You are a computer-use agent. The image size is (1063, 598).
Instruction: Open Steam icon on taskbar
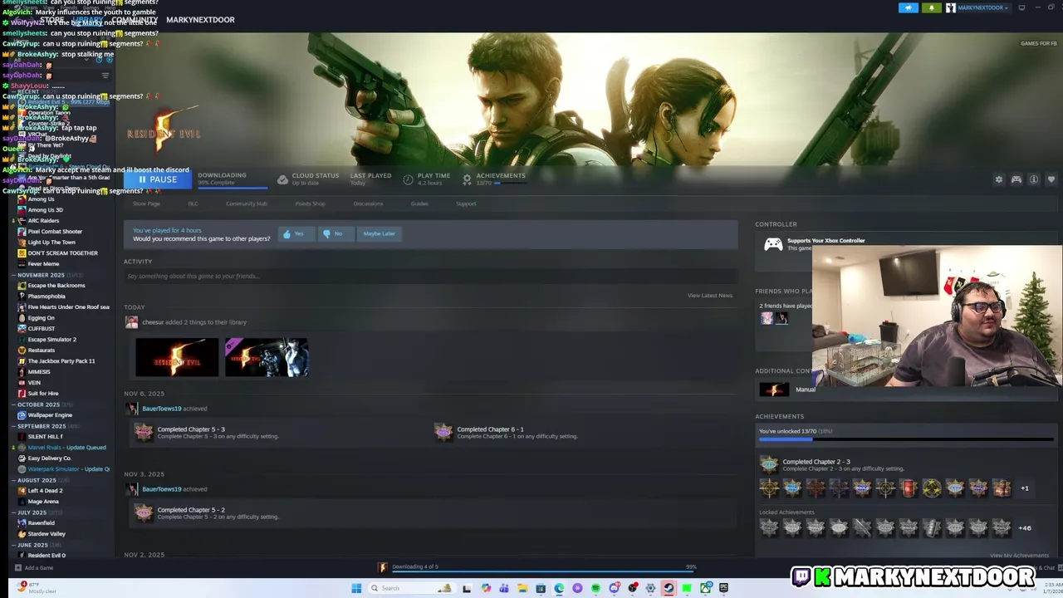tap(669, 588)
